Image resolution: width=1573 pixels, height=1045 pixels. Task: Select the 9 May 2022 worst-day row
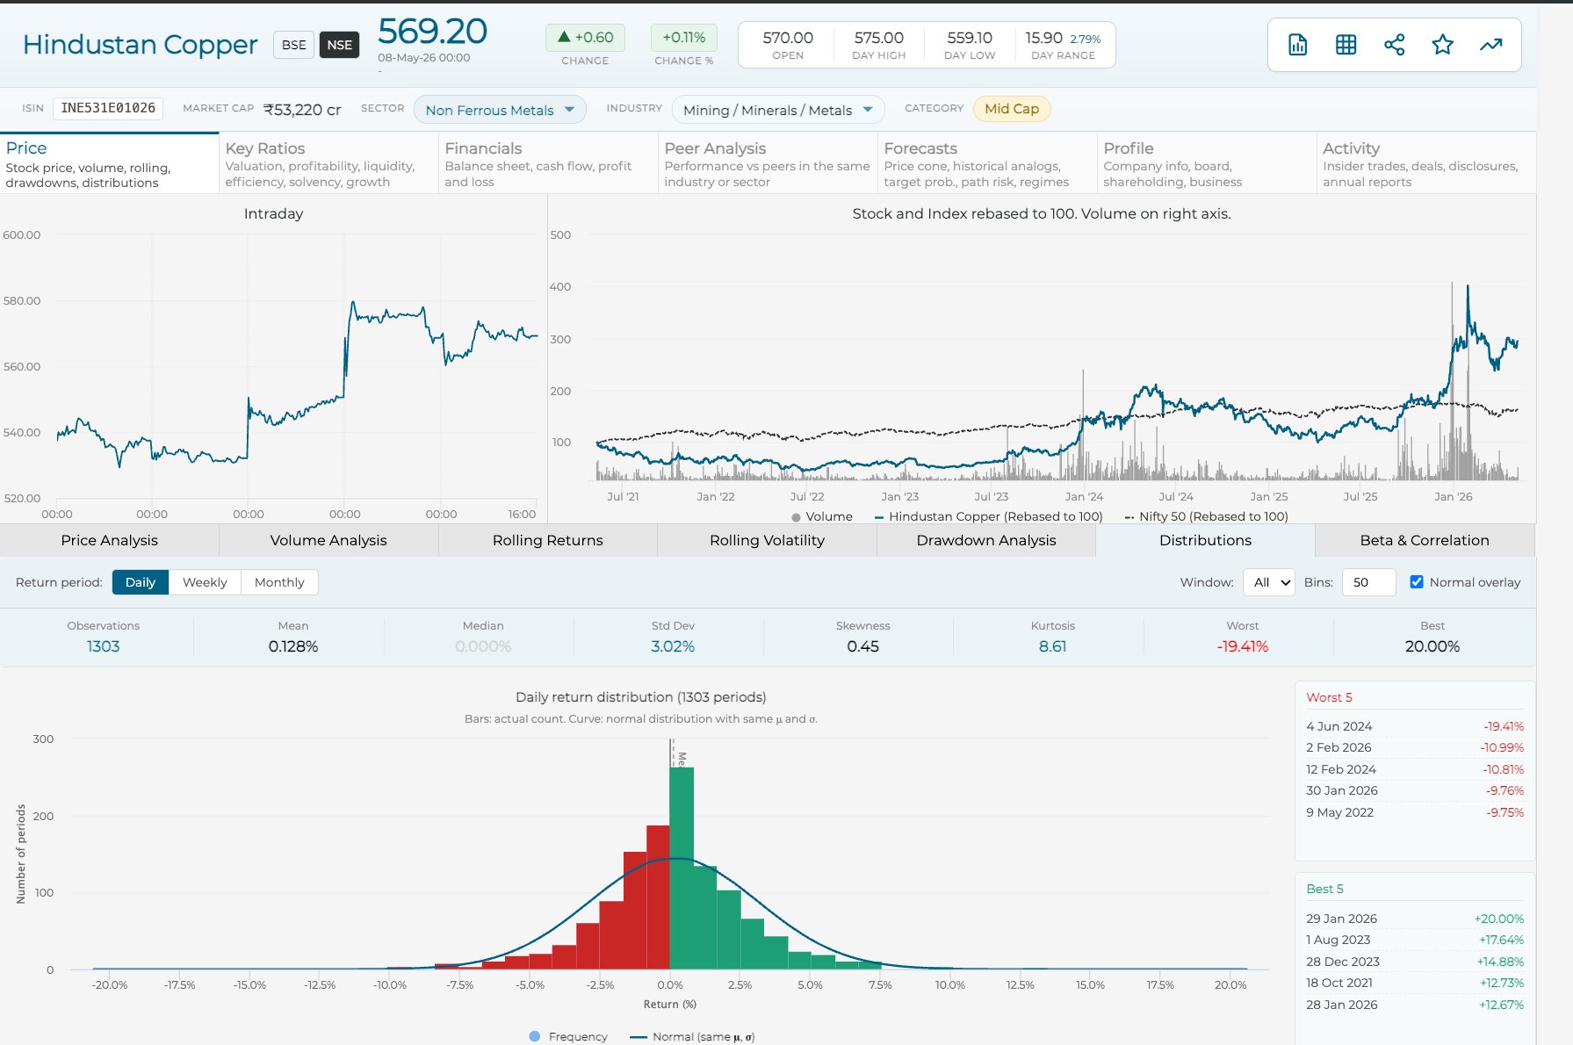[x=1414, y=812]
